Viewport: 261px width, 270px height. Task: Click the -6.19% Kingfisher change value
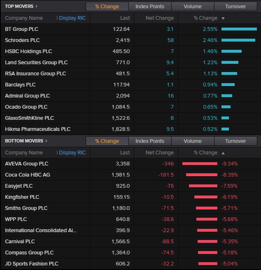(x=229, y=197)
